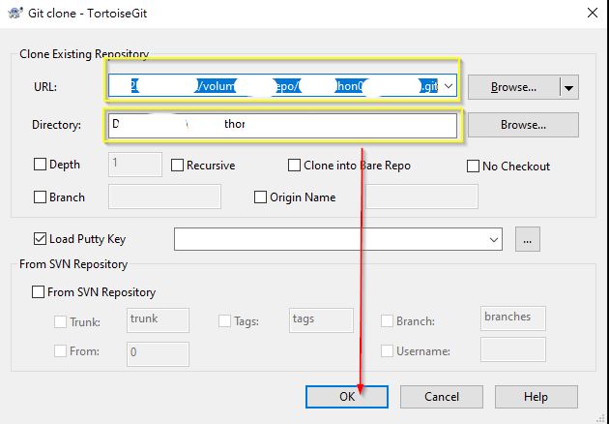The image size is (609, 424).
Task: Click the Cancel button
Action: tap(442, 397)
